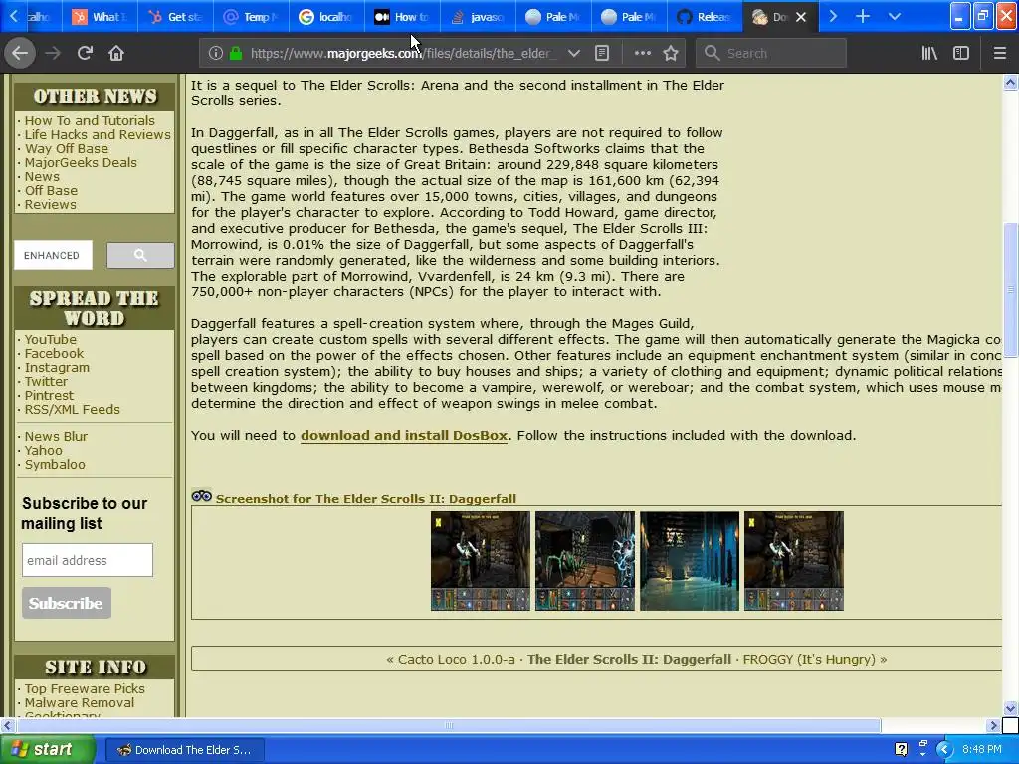Switch to the GitHub 'Releas' tab
1019x764 pixels.
pos(704,17)
